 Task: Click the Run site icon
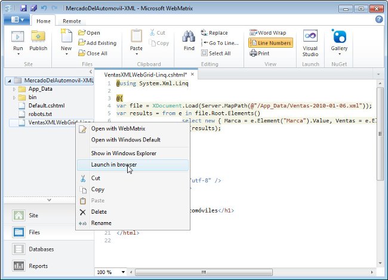(18, 37)
